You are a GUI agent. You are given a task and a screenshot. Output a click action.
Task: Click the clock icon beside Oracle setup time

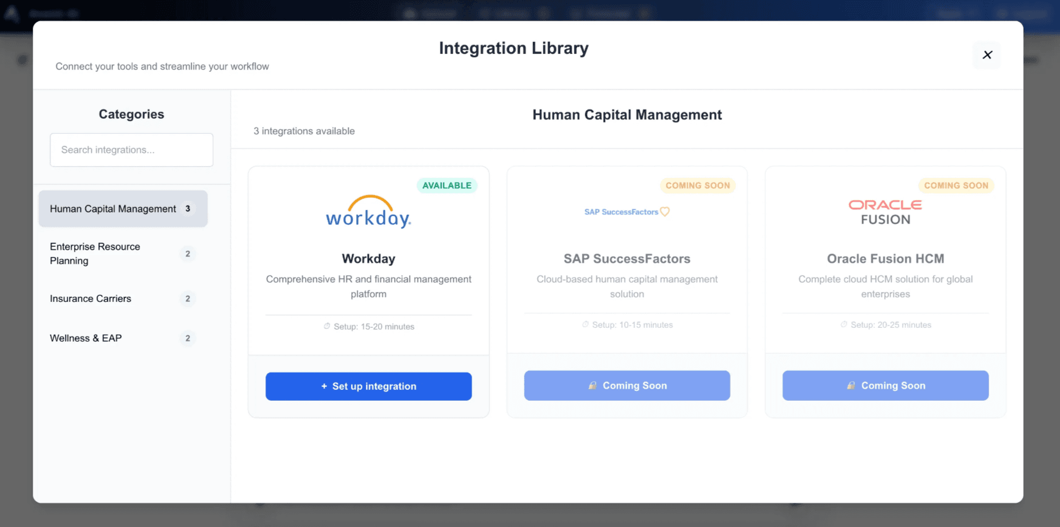tap(844, 324)
